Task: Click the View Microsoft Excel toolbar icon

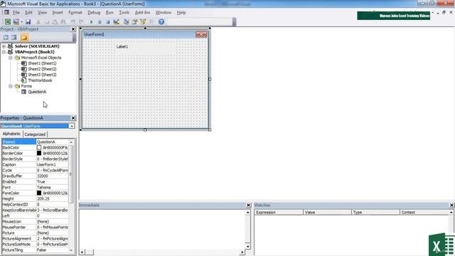Action: pyautogui.click(x=8, y=22)
